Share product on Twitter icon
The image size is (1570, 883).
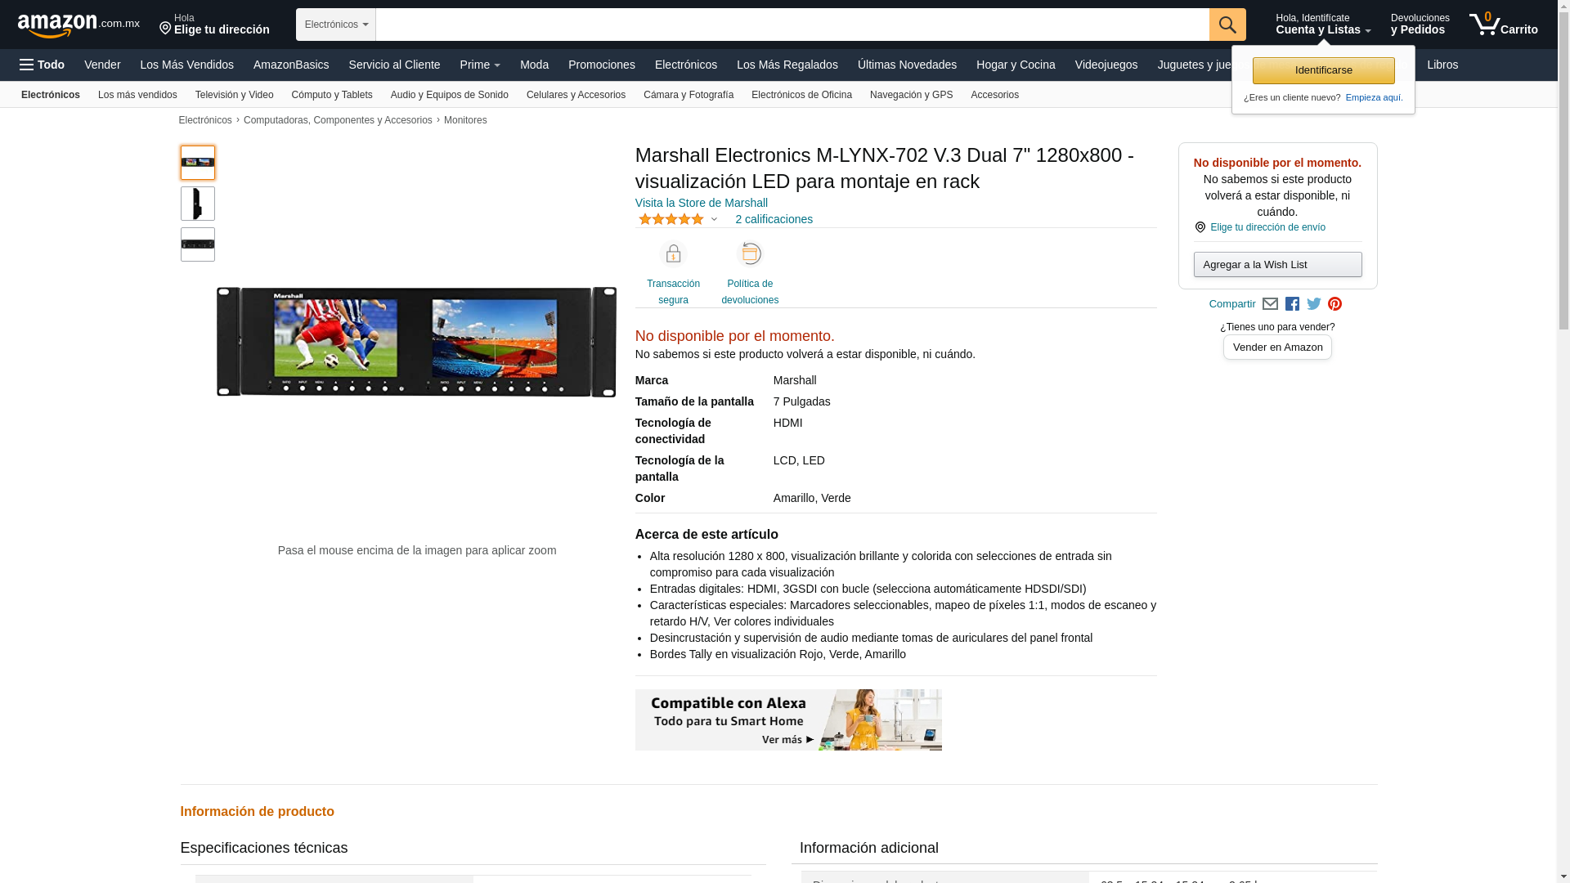tap(1313, 304)
